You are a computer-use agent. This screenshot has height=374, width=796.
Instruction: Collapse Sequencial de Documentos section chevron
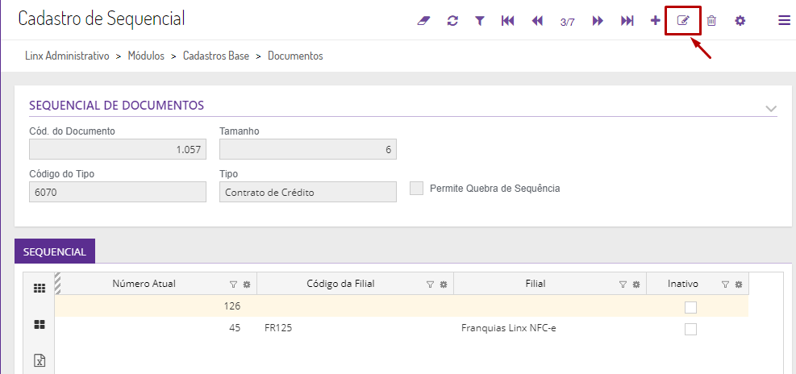coord(771,108)
